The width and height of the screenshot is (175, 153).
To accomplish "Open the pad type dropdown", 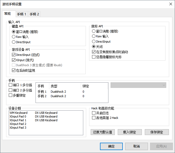I will coord(138,85).
